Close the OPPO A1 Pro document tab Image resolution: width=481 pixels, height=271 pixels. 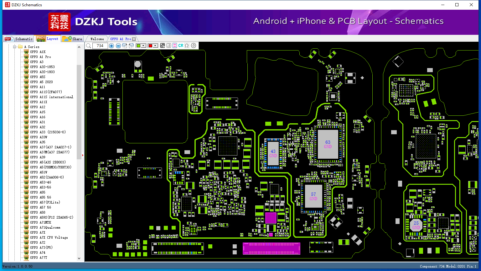(134, 39)
